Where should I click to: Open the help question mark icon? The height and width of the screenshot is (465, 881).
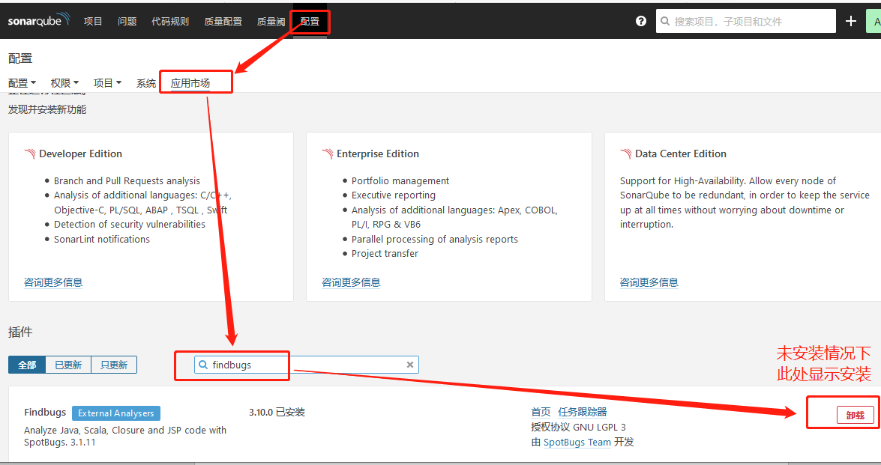pyautogui.click(x=640, y=21)
